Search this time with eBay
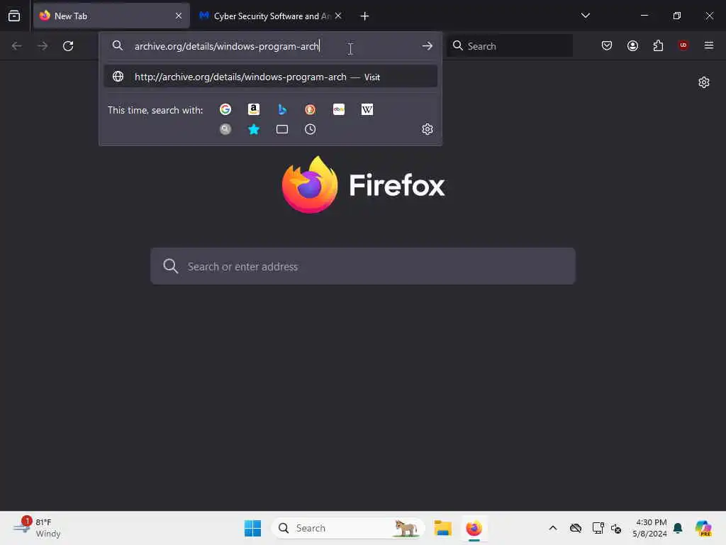This screenshot has width=726, height=545. click(x=339, y=109)
